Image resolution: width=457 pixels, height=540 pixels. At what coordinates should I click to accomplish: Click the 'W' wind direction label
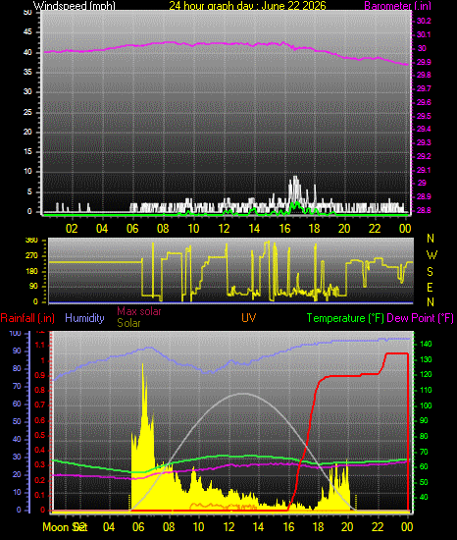coord(432,255)
